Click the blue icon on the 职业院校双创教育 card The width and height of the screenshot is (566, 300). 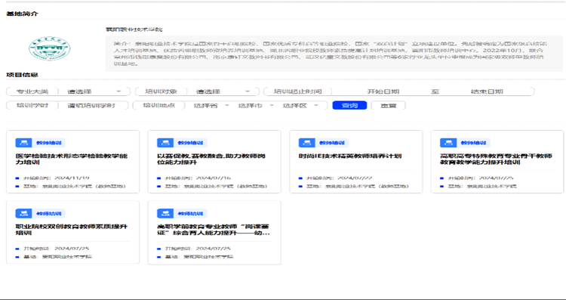click(x=23, y=213)
